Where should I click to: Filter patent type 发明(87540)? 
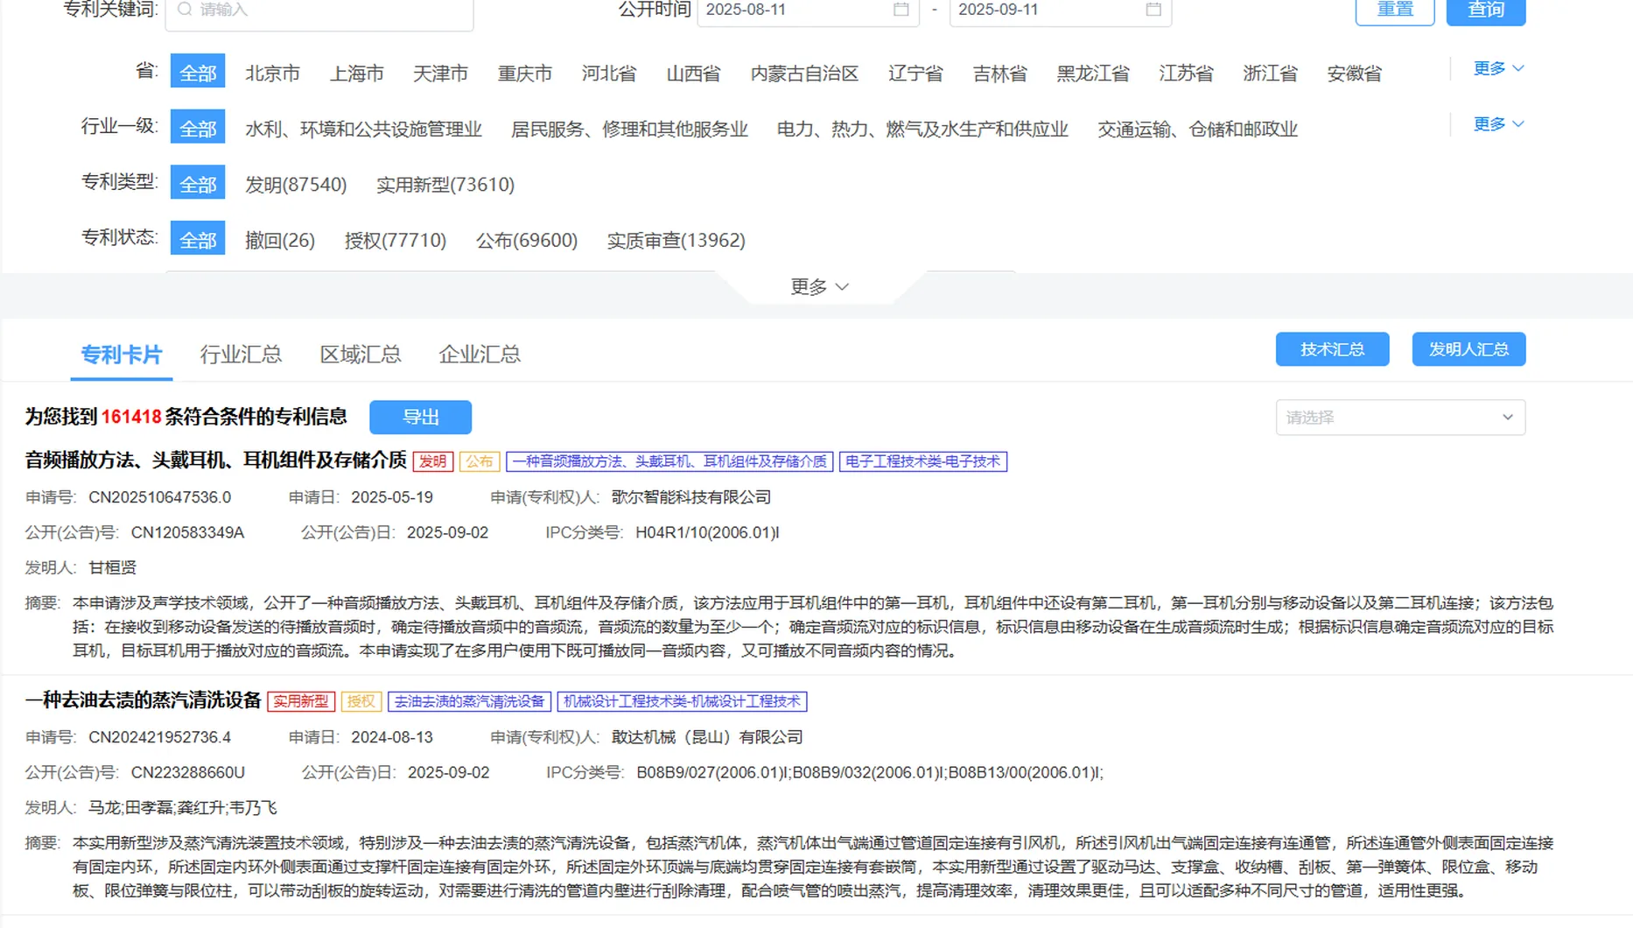[x=296, y=185]
